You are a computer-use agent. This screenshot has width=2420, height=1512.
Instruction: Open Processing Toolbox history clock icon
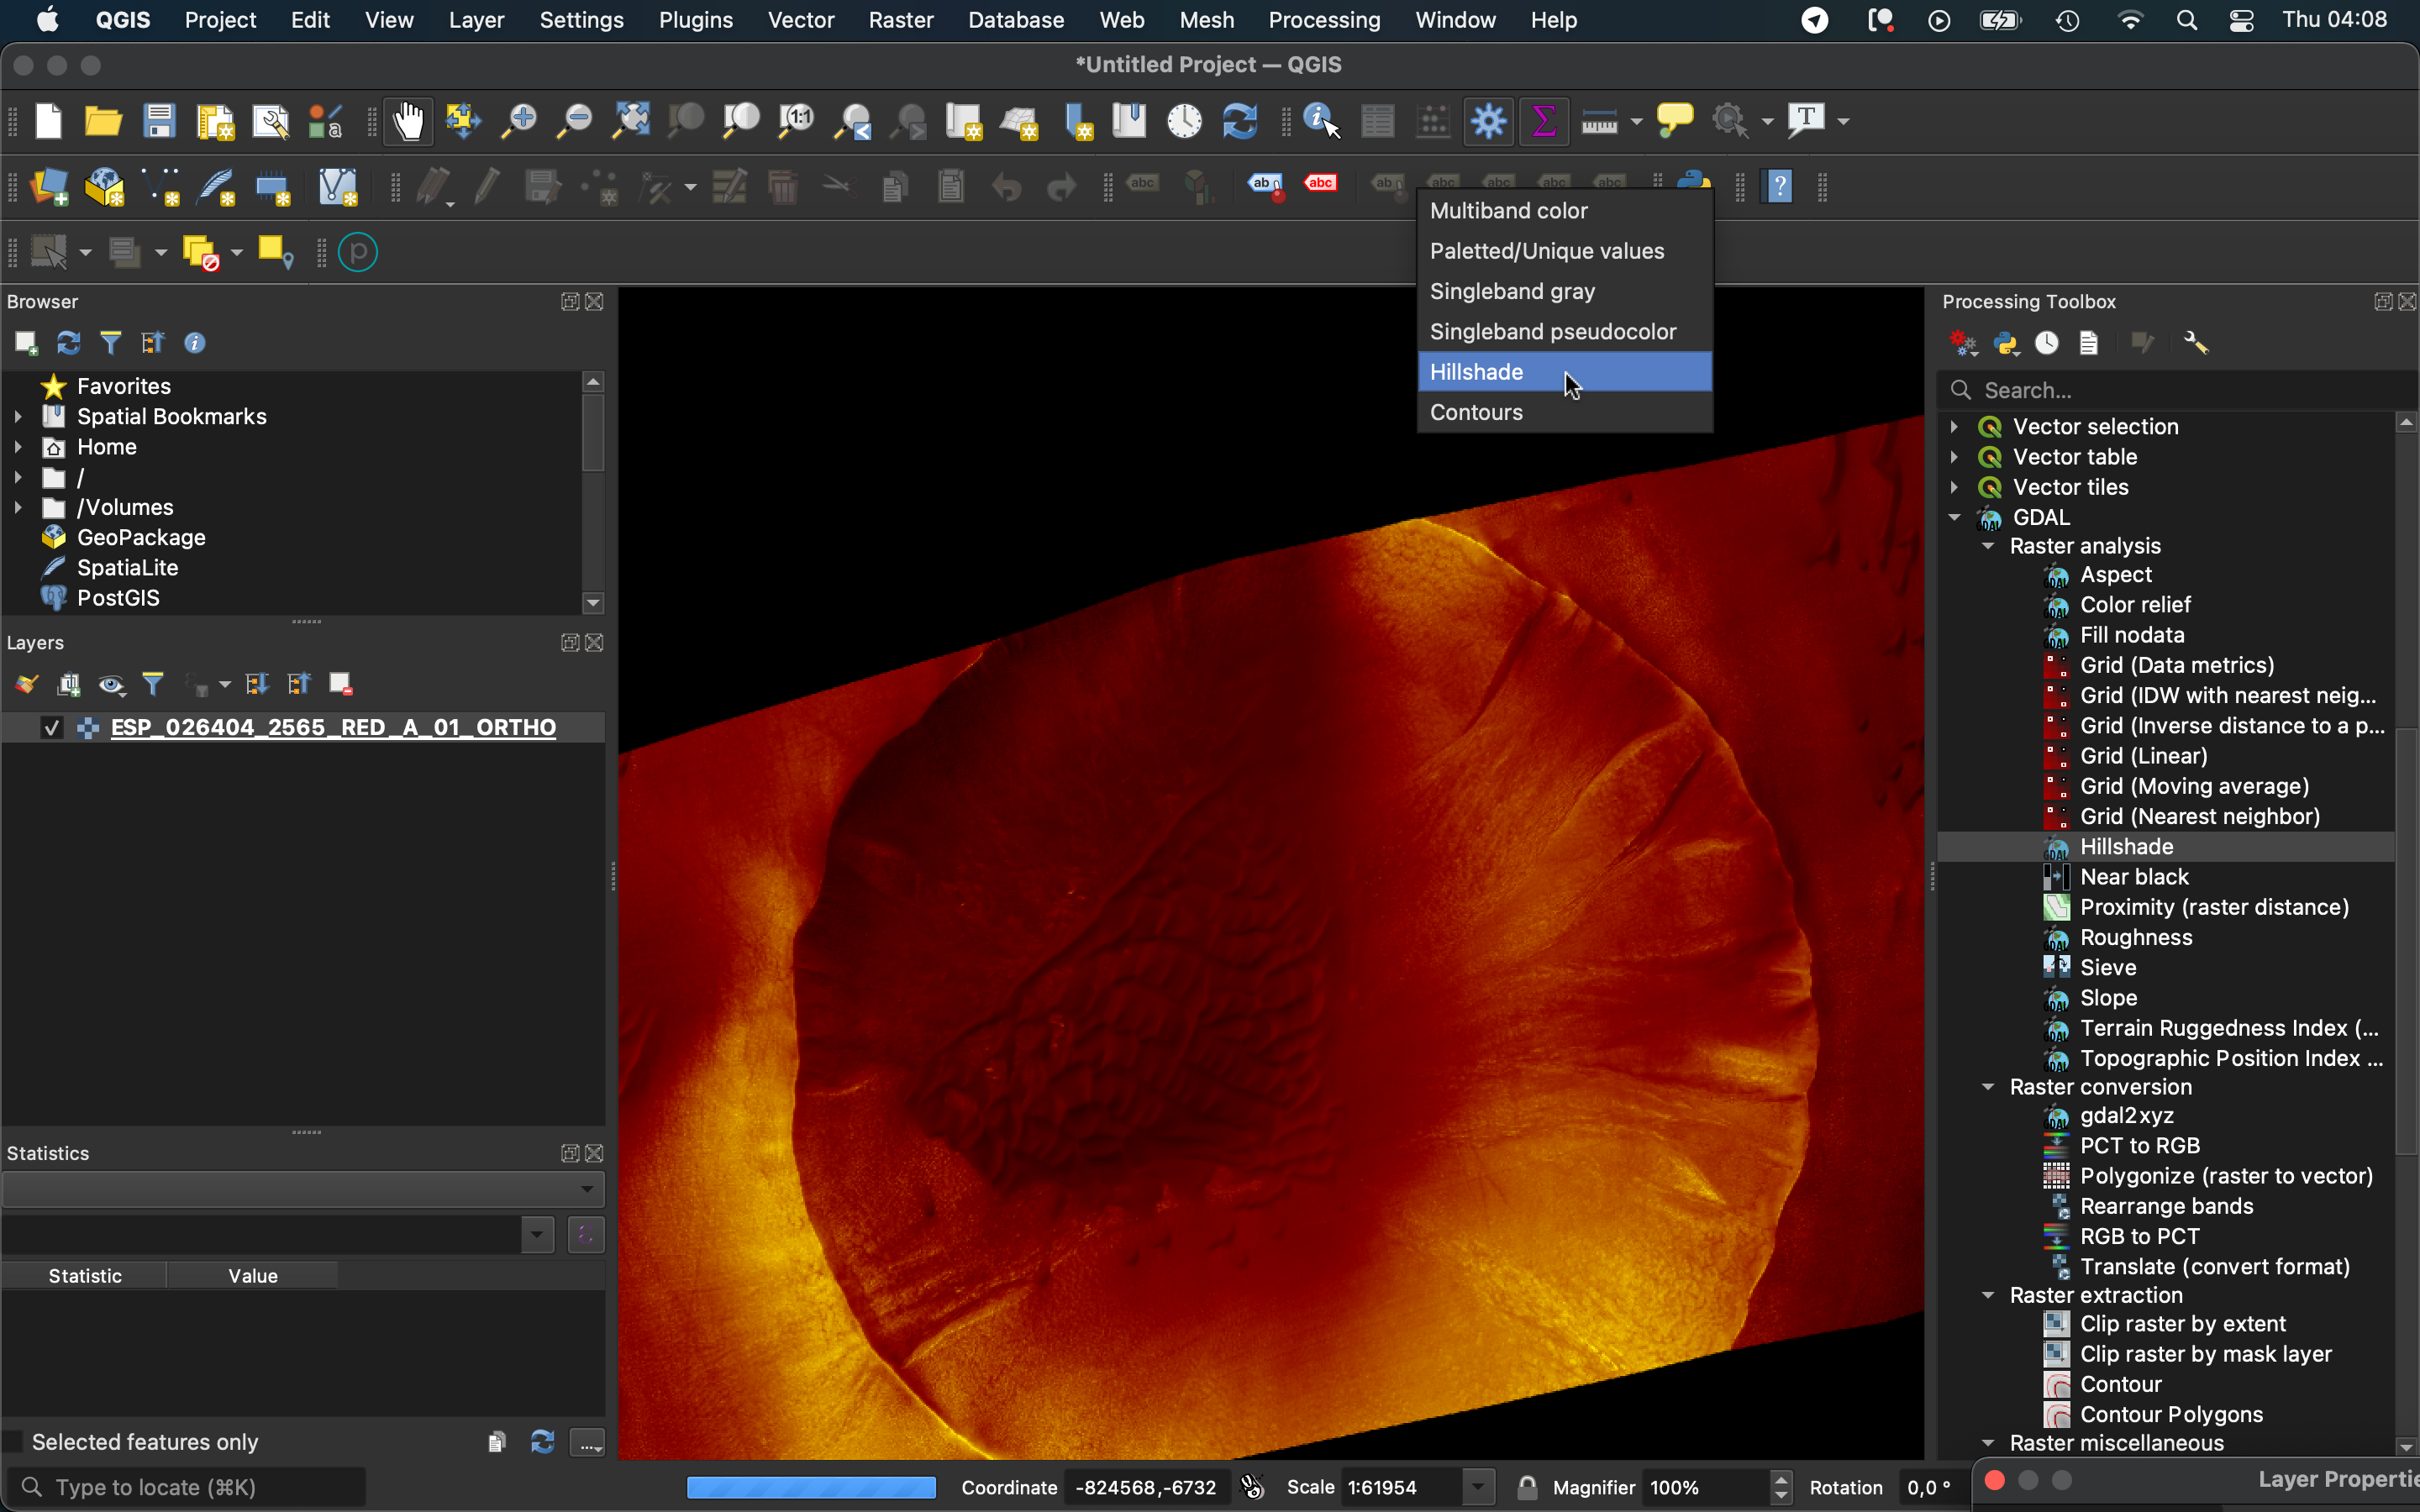(x=2046, y=344)
